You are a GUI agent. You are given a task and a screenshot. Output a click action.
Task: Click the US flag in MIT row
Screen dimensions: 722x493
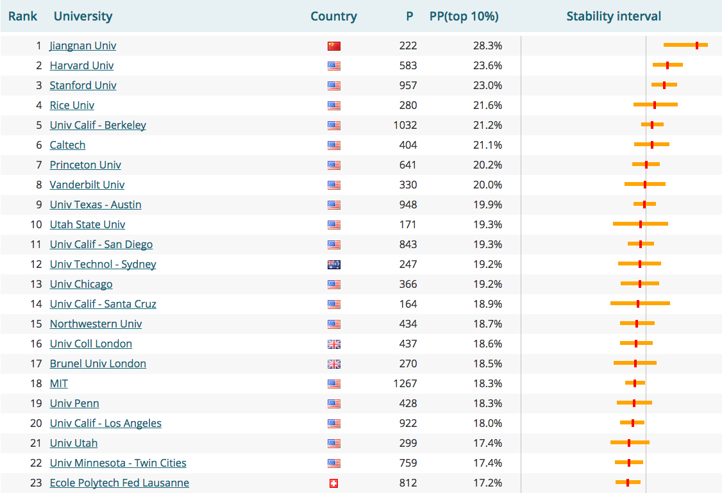tap(334, 384)
